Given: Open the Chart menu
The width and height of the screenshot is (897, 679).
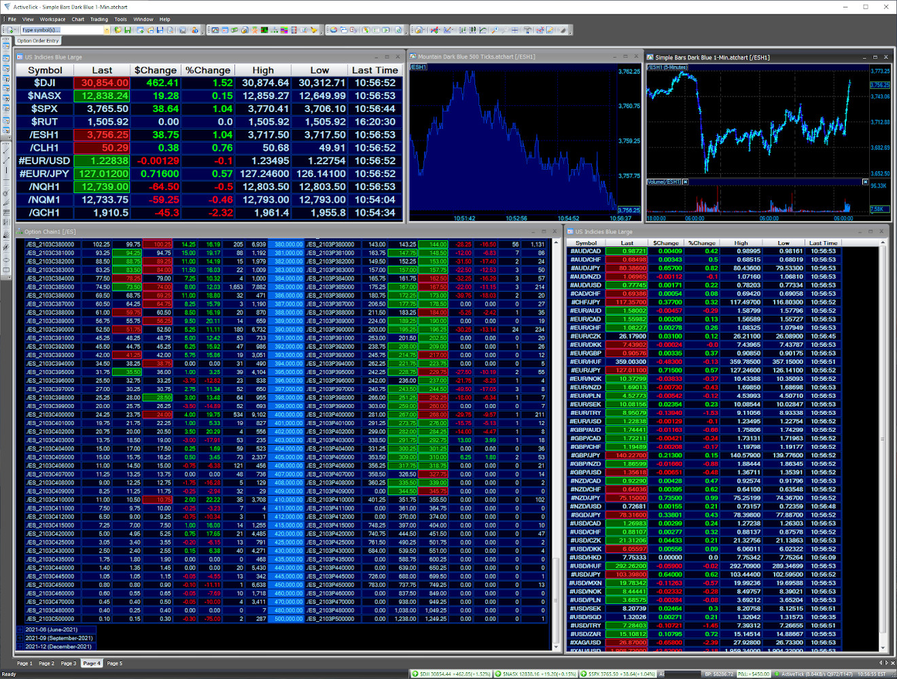Looking at the screenshot, I should (x=78, y=19).
